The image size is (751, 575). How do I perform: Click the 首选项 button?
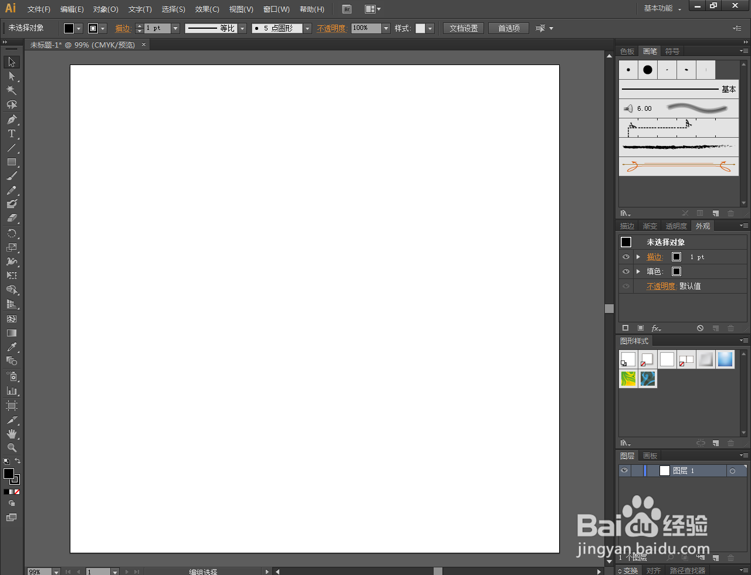pos(509,28)
